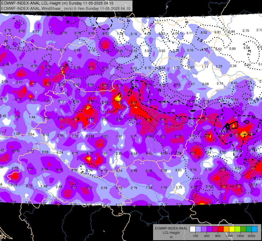Click the WindShear 0-1km title line
Screen dimensions: 262x241
[x=66, y=9]
